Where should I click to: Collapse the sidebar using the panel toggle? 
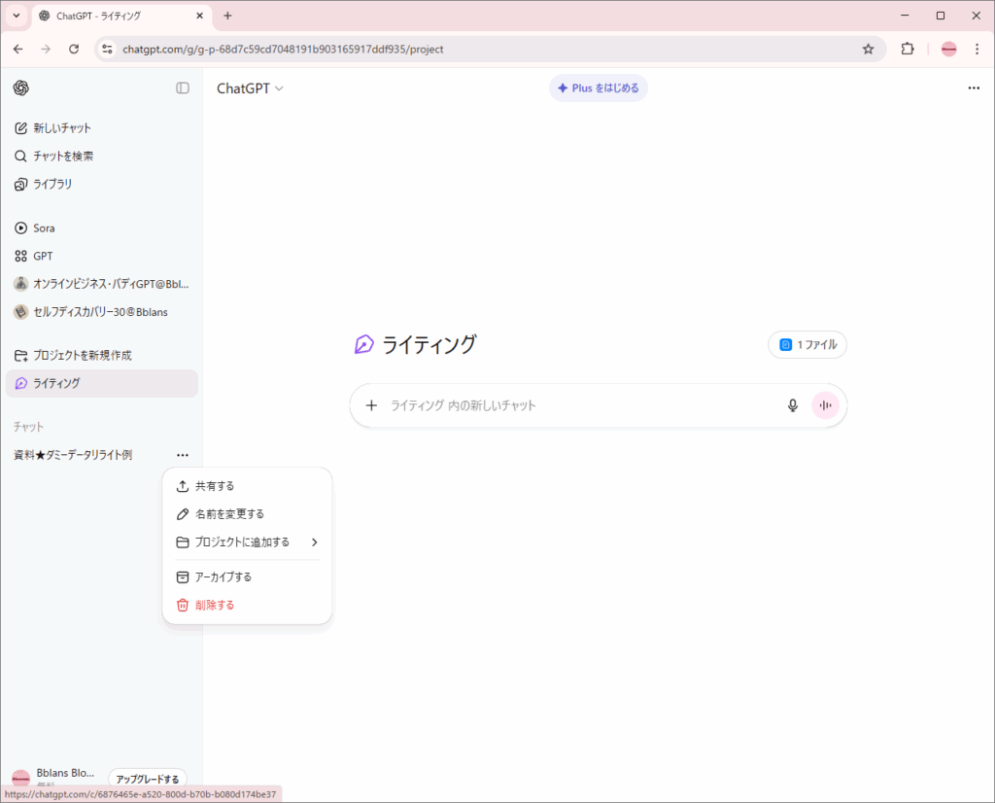point(183,88)
